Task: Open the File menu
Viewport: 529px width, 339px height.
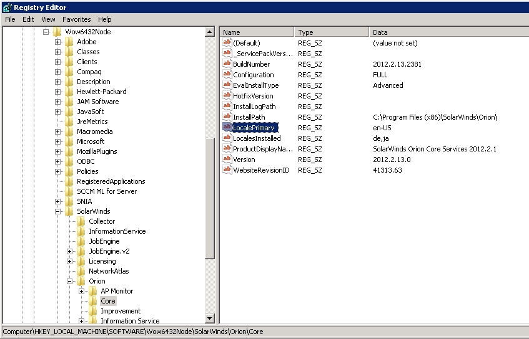Action: click(x=10, y=19)
